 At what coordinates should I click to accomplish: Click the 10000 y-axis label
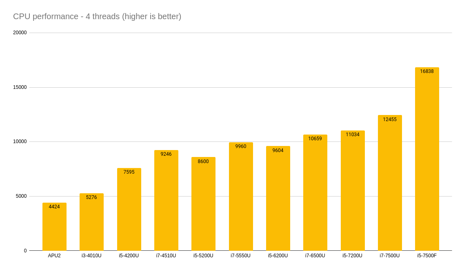(x=20, y=141)
